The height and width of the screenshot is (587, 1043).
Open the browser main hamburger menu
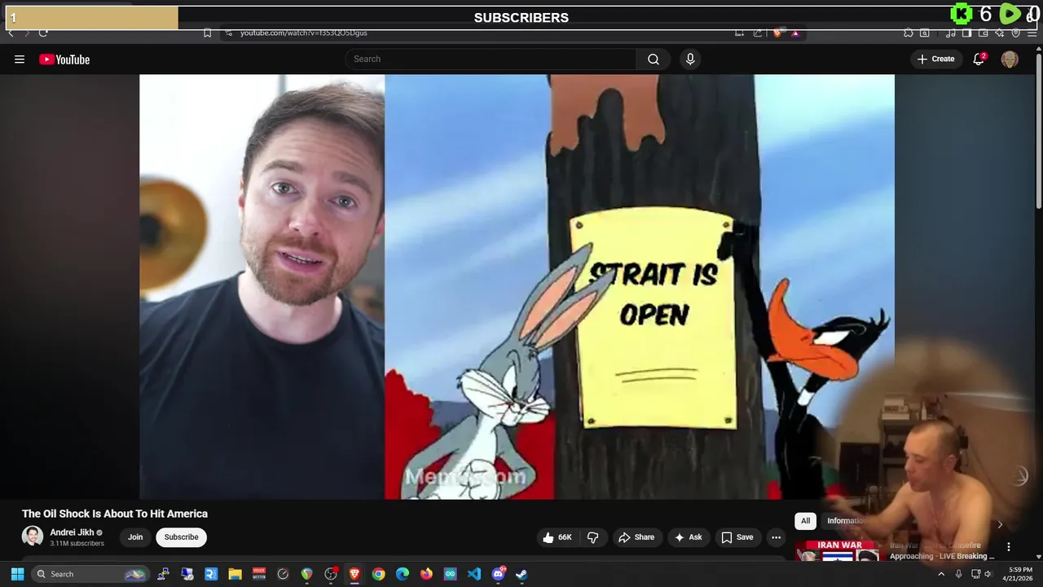1032,33
